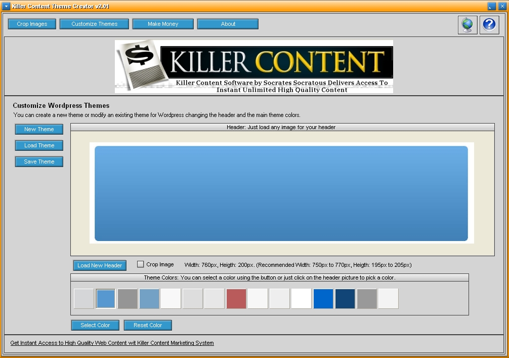
Task: Close the Killer Content Theme Creator window
Action: (502, 6)
